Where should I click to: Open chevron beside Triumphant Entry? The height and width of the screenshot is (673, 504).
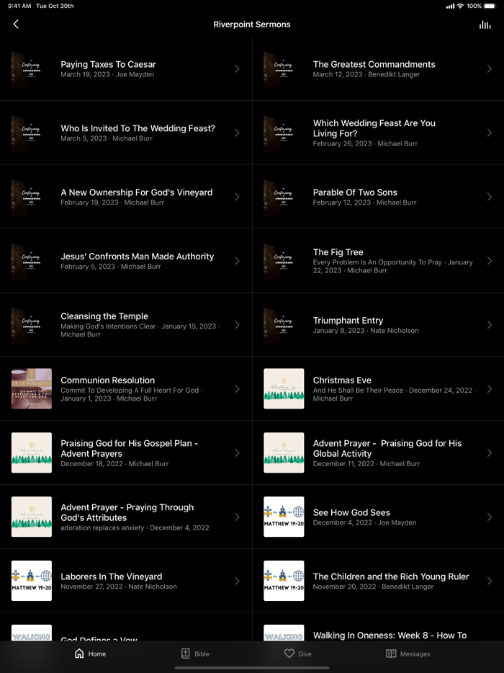[489, 325]
